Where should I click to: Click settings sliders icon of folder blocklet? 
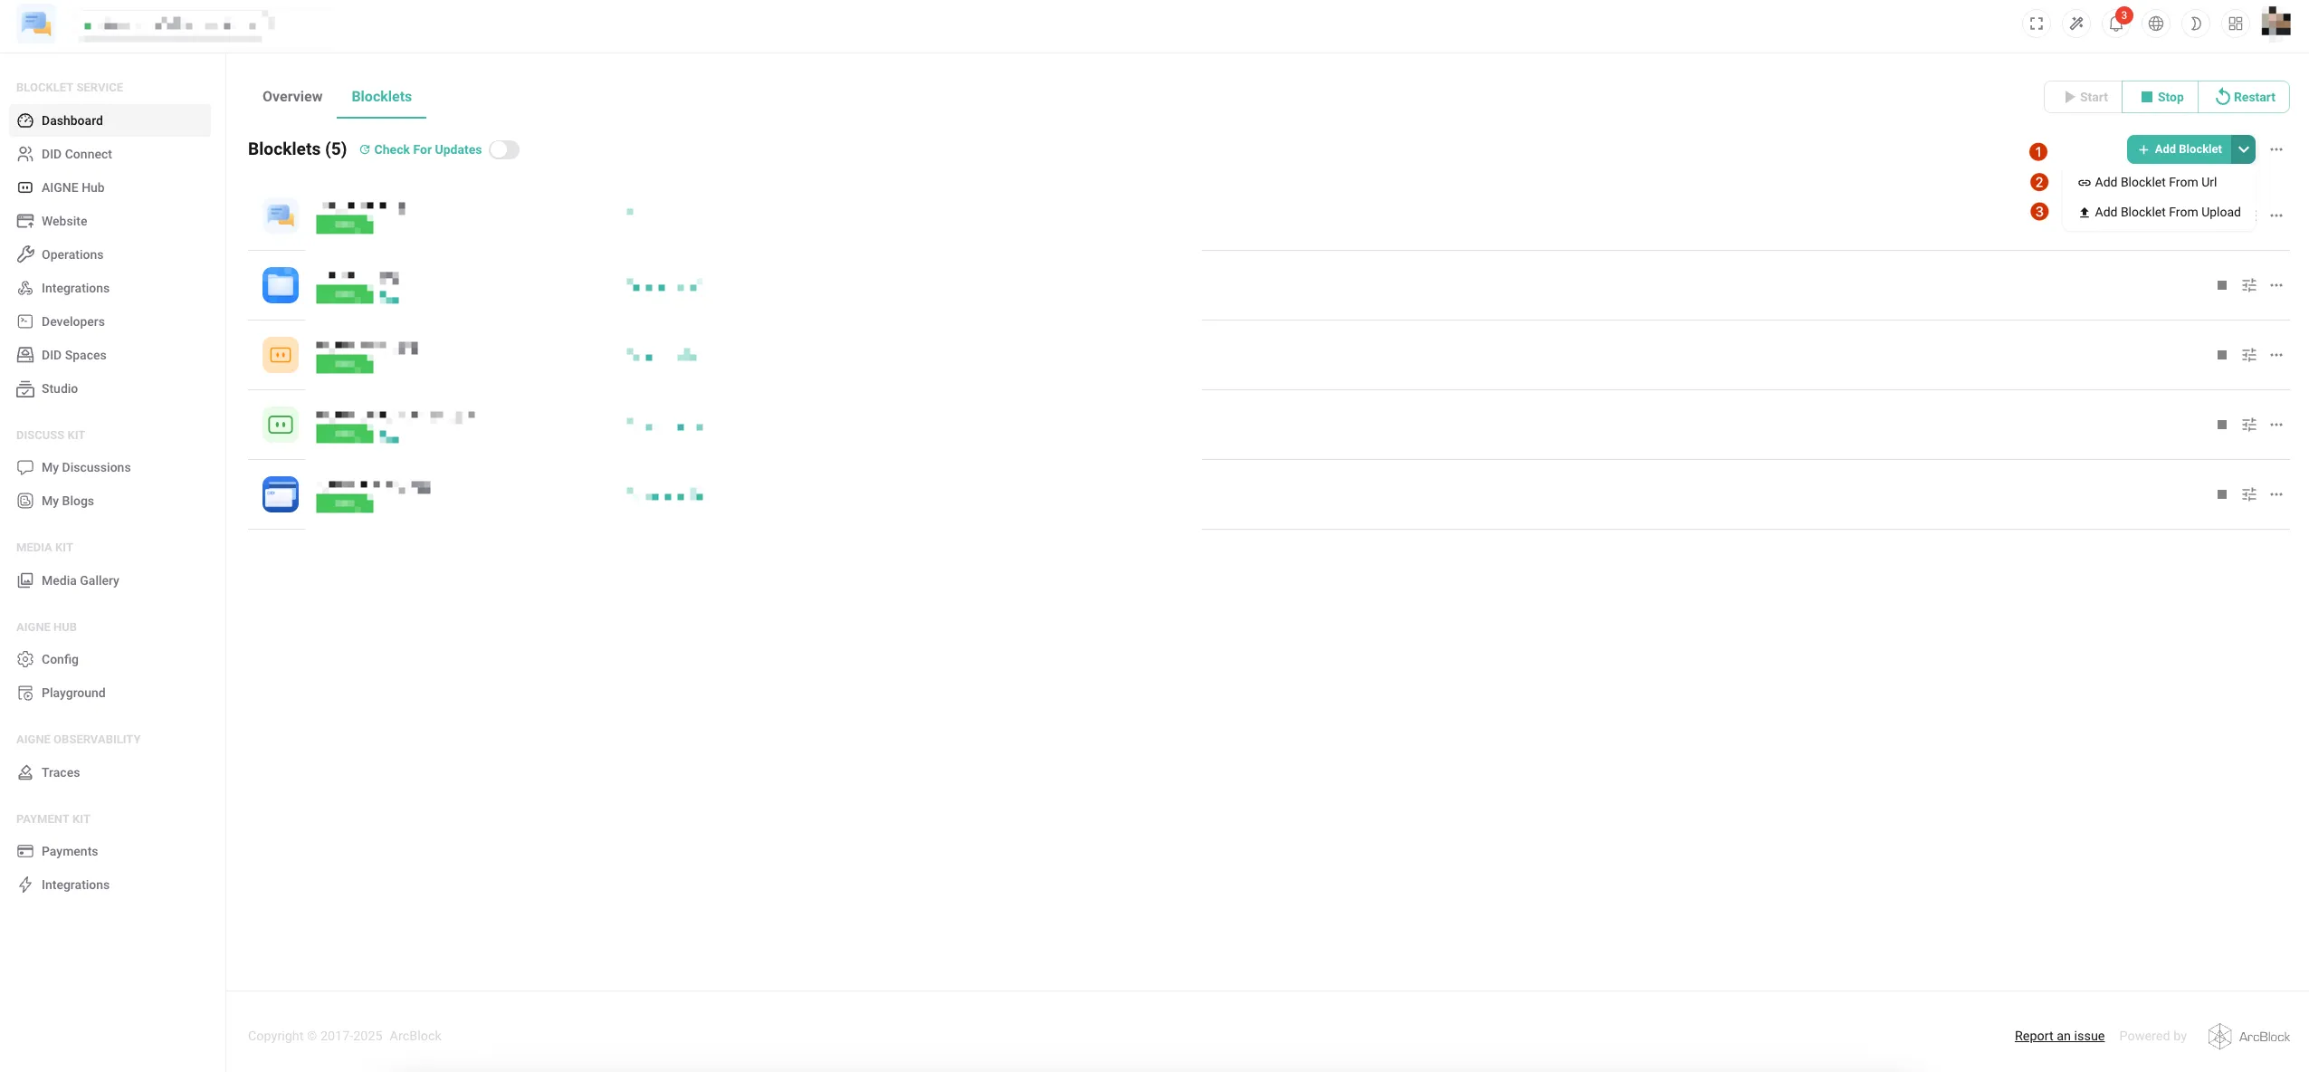[2248, 285]
